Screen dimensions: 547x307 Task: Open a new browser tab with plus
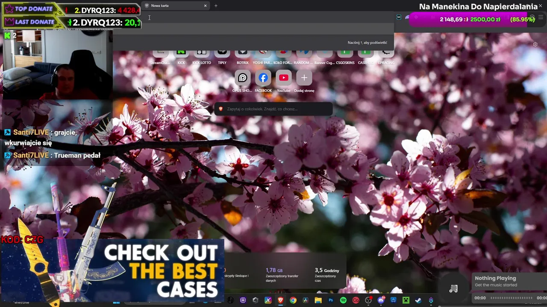pyautogui.click(x=216, y=6)
